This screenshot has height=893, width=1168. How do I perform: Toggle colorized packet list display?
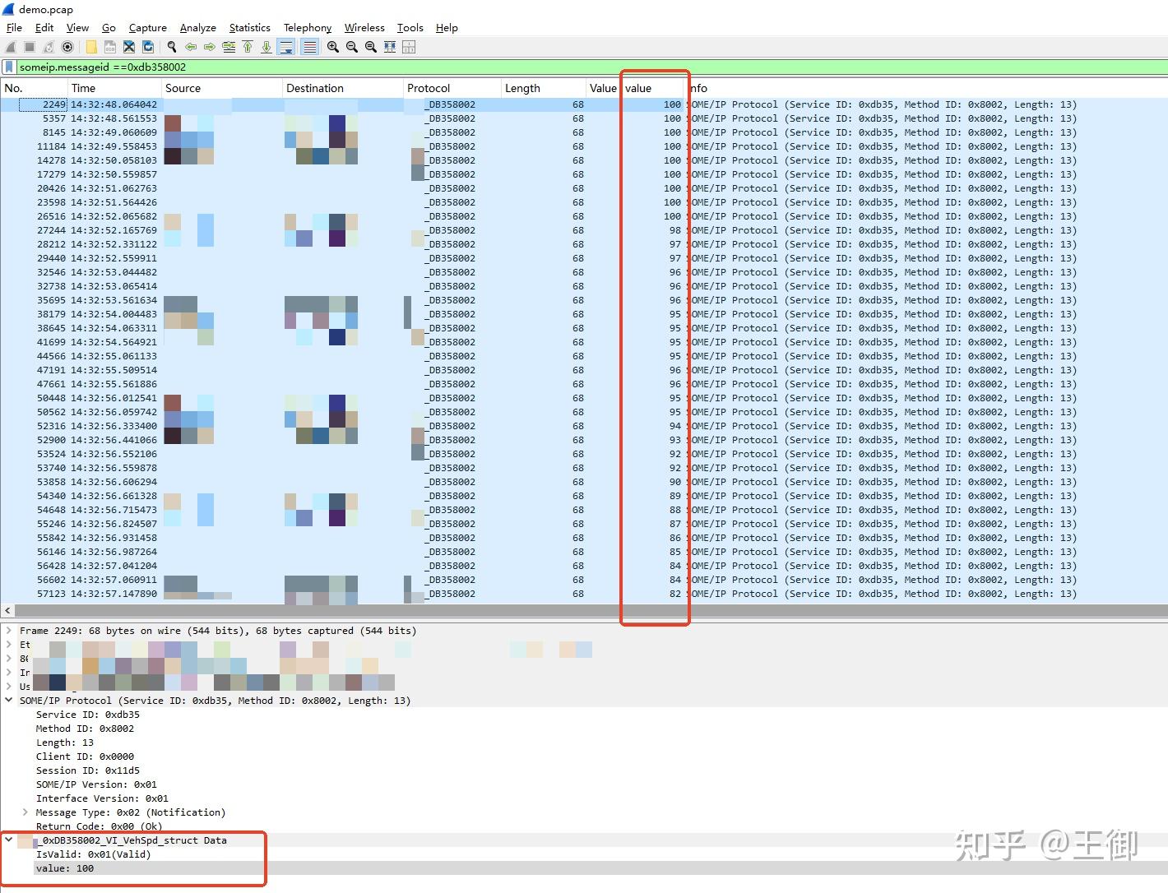click(x=309, y=47)
